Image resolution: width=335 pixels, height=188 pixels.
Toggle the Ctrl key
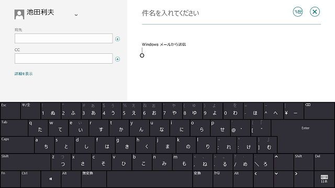tap(30, 179)
